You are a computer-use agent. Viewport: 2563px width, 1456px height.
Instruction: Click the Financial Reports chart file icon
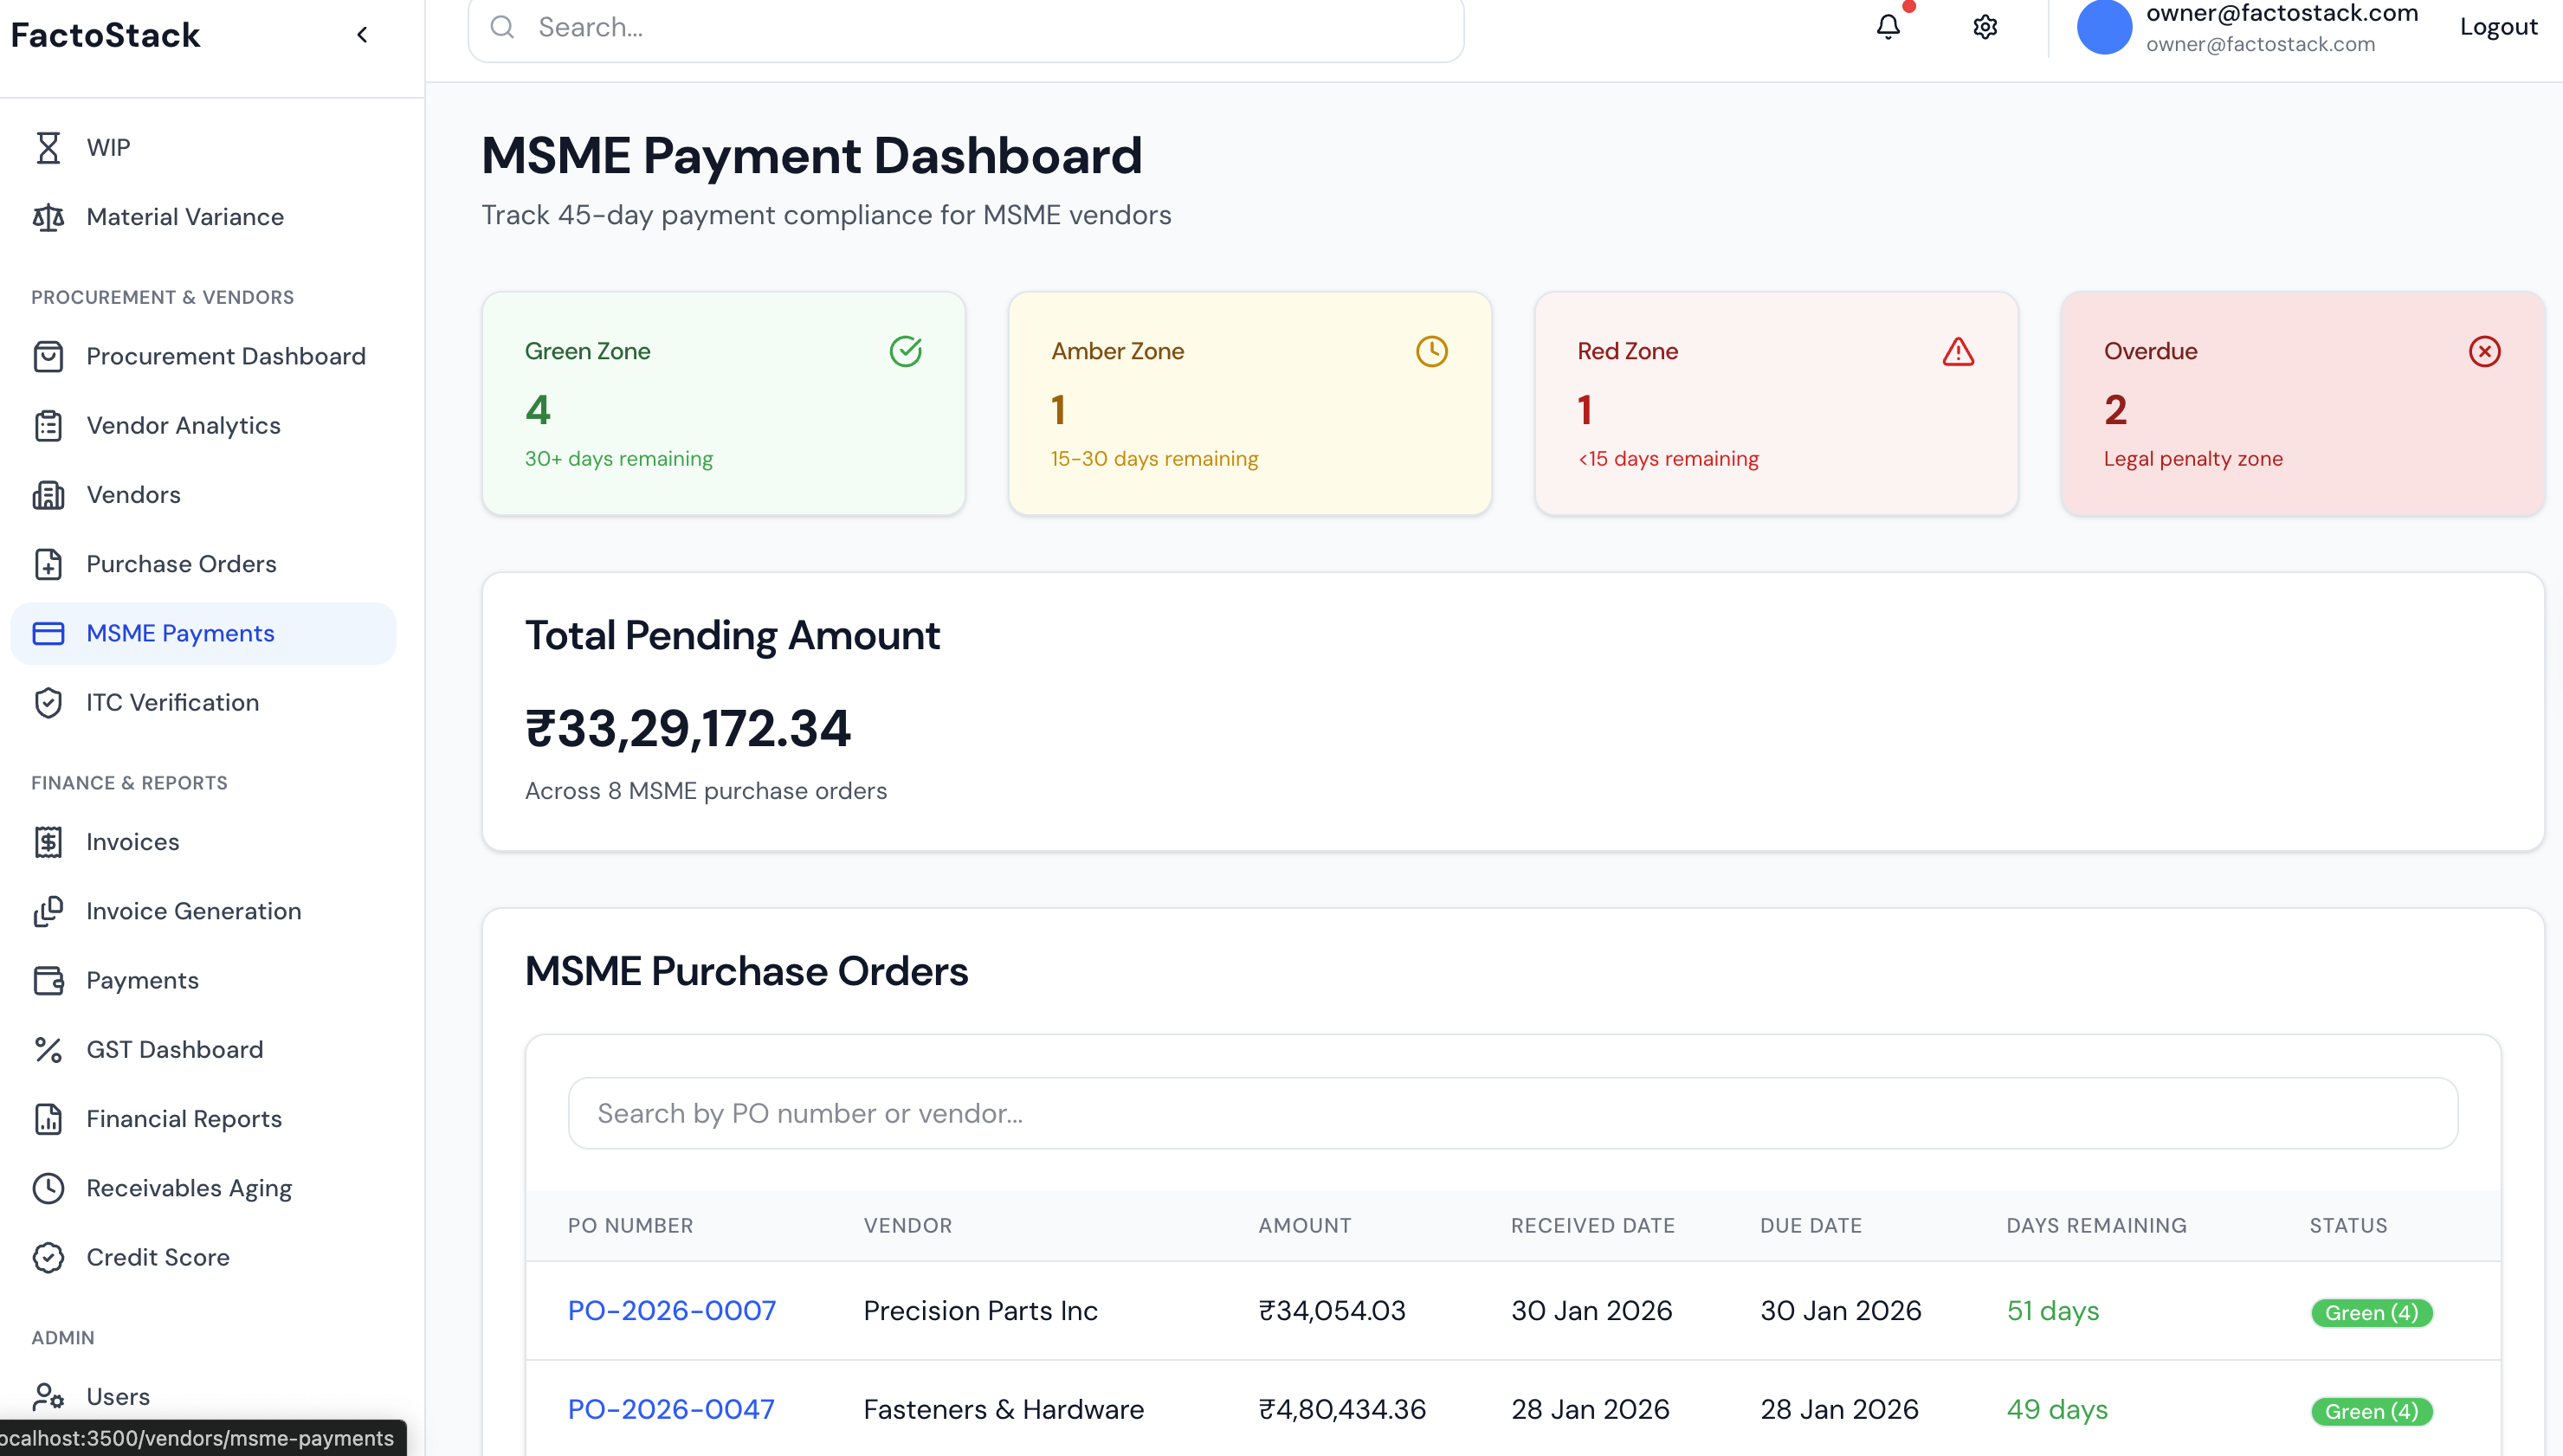click(48, 1119)
